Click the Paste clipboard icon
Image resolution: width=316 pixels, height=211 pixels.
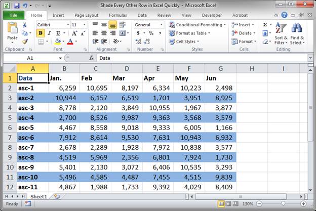(12, 28)
